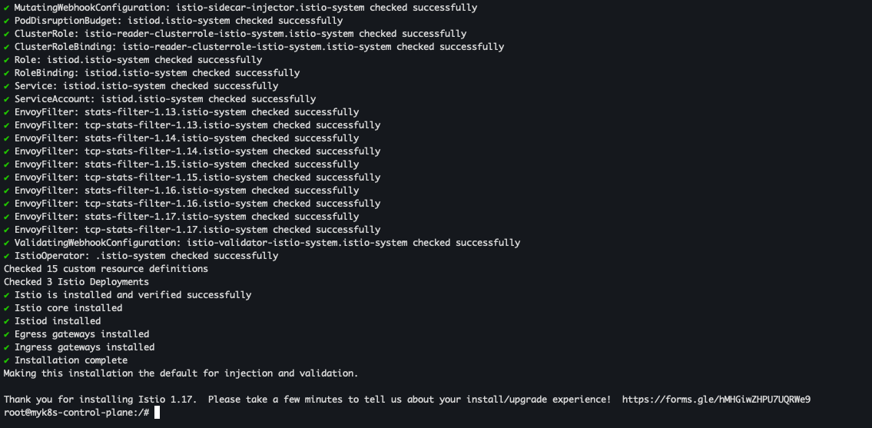Click the "Making this installation the default" message

point(181,373)
